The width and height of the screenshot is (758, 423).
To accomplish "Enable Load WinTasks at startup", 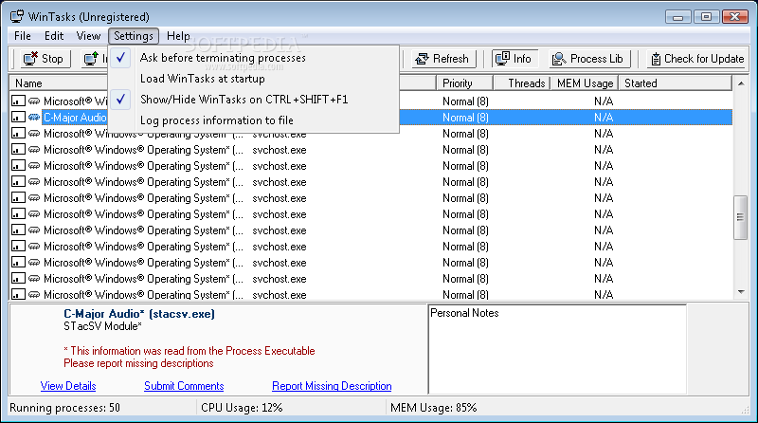I will tap(254, 79).
